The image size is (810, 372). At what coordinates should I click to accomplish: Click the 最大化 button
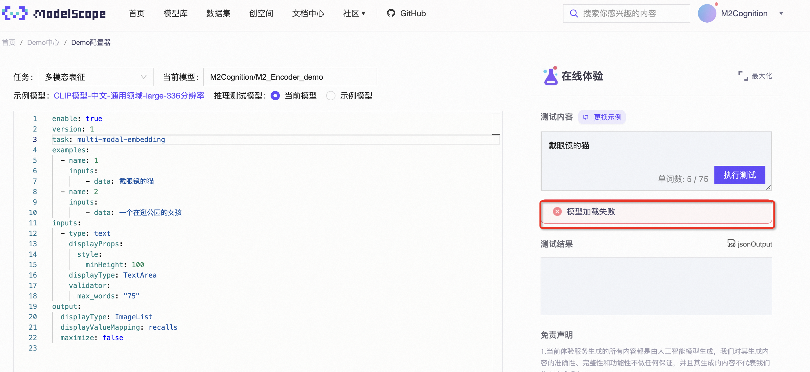point(755,76)
